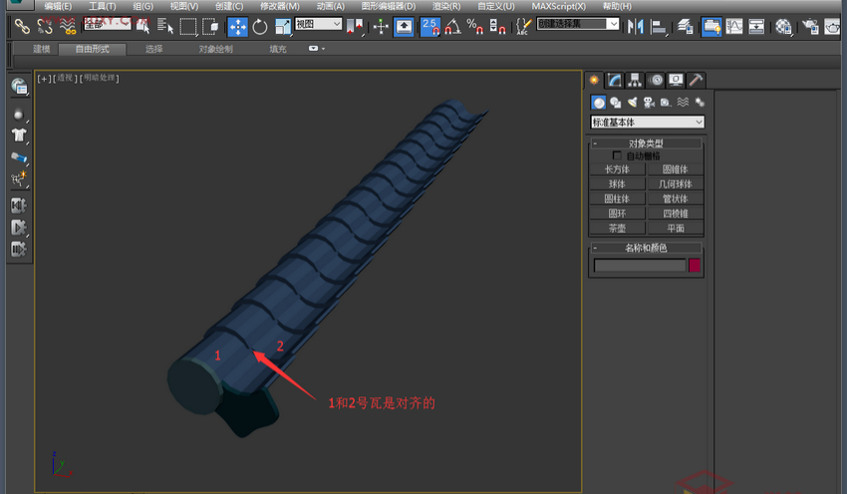Toggle the 2.5D Snaps button

(430, 26)
